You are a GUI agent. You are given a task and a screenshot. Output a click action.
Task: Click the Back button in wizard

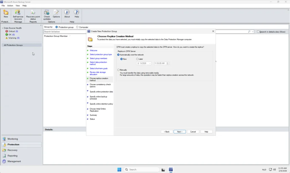pyautogui.click(x=167, y=132)
